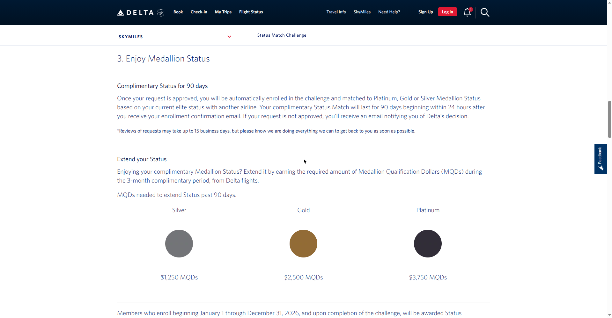Open the Check-in menu item

coord(199,12)
